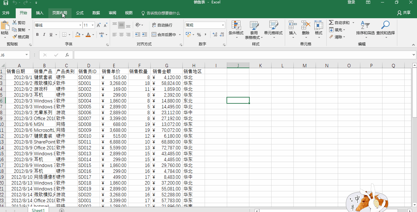The width and height of the screenshot is (417, 212).
Task: Open the 格式刷 (Format Painter) tool
Action: pos(21,36)
